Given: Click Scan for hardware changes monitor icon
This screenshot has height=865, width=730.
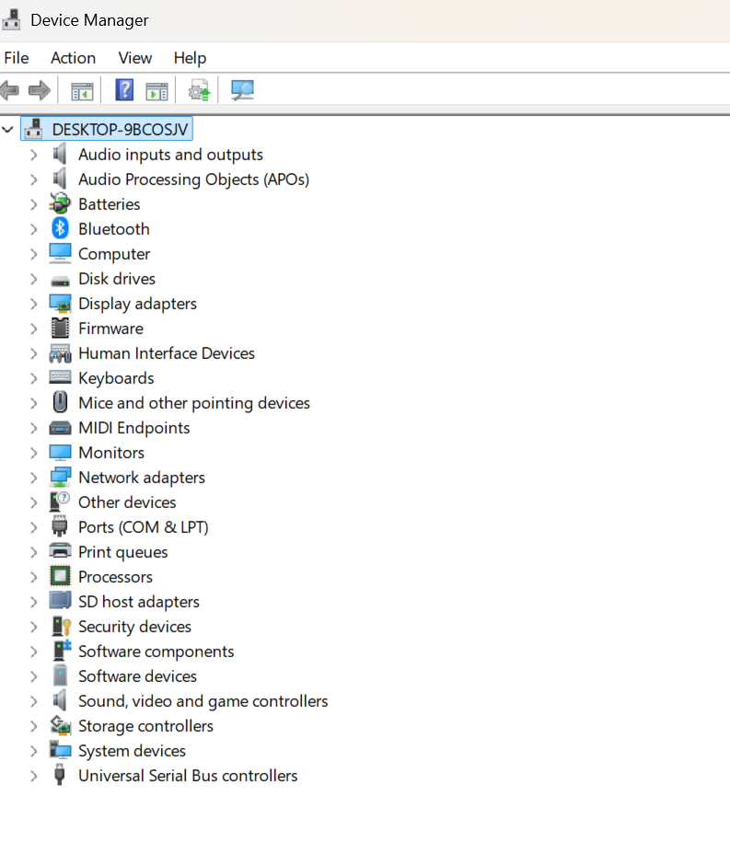Looking at the screenshot, I should [242, 90].
